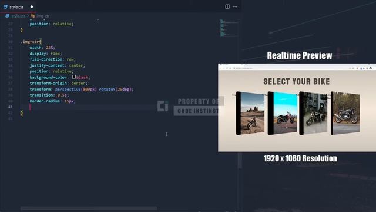Click the 'display: flex;' line

[x=46, y=54]
